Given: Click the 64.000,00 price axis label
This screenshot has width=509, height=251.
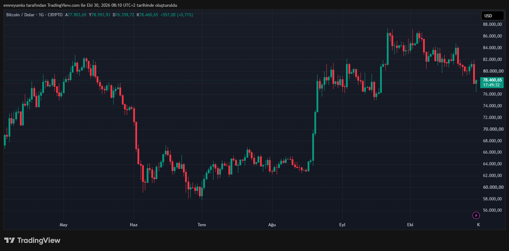Looking at the screenshot, I should tap(492, 164).
